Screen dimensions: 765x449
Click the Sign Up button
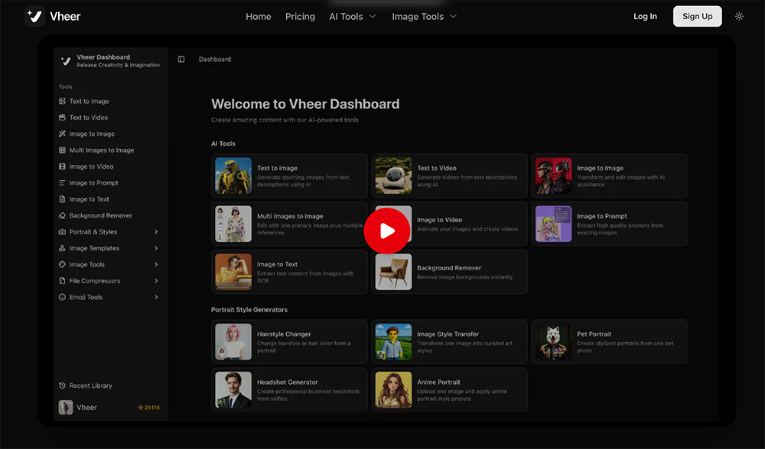(697, 16)
